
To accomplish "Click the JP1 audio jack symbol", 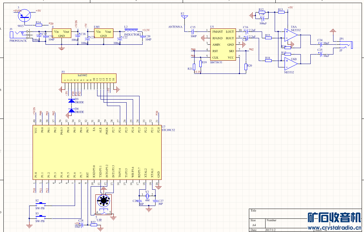I will [345, 45].
